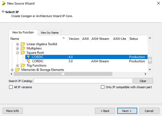Viewport: 162px width, 116px height.
Task: Click the Trig Functions folder icon
Action: coord(23,65)
